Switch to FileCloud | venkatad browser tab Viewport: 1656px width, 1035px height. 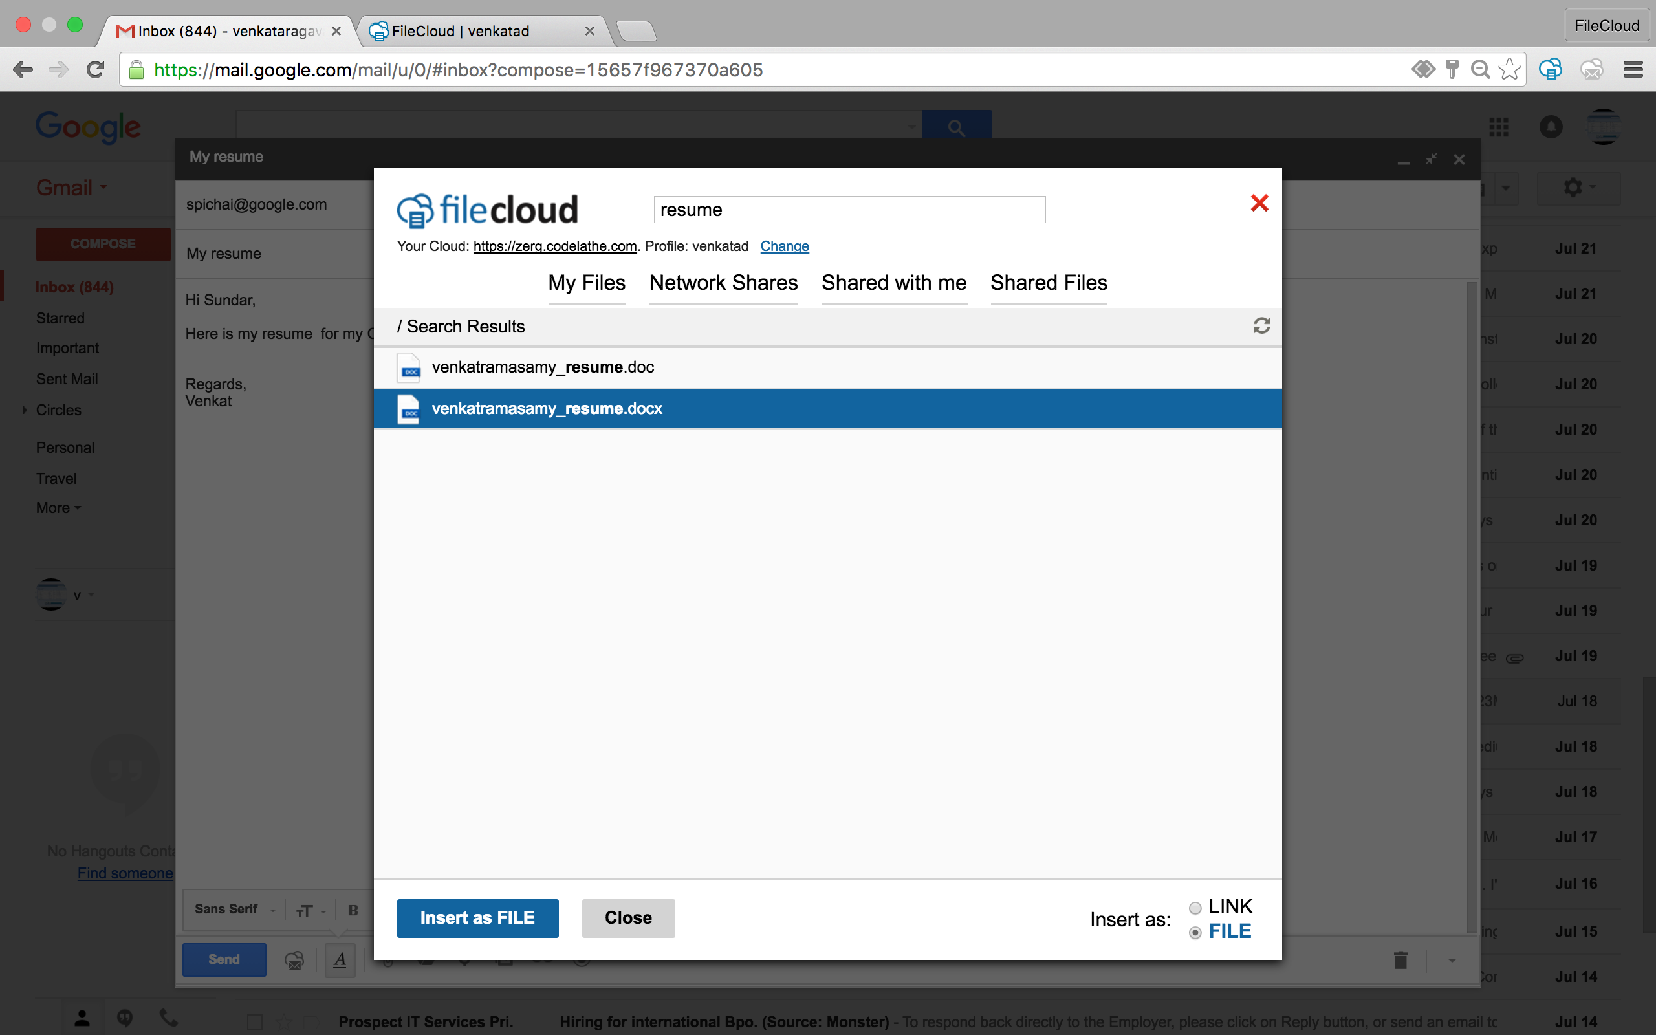coord(479,31)
